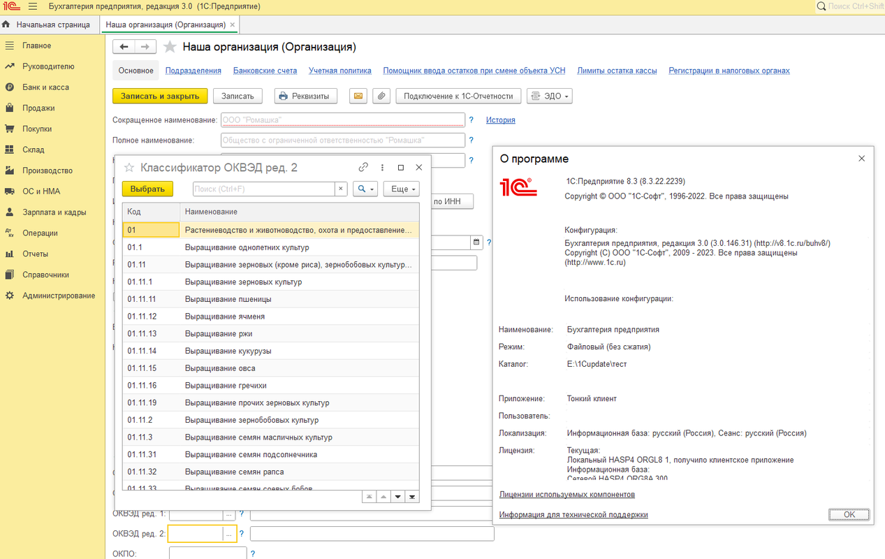The image size is (885, 559).
Task: Open Информация для технической поддержки link
Action: click(573, 514)
